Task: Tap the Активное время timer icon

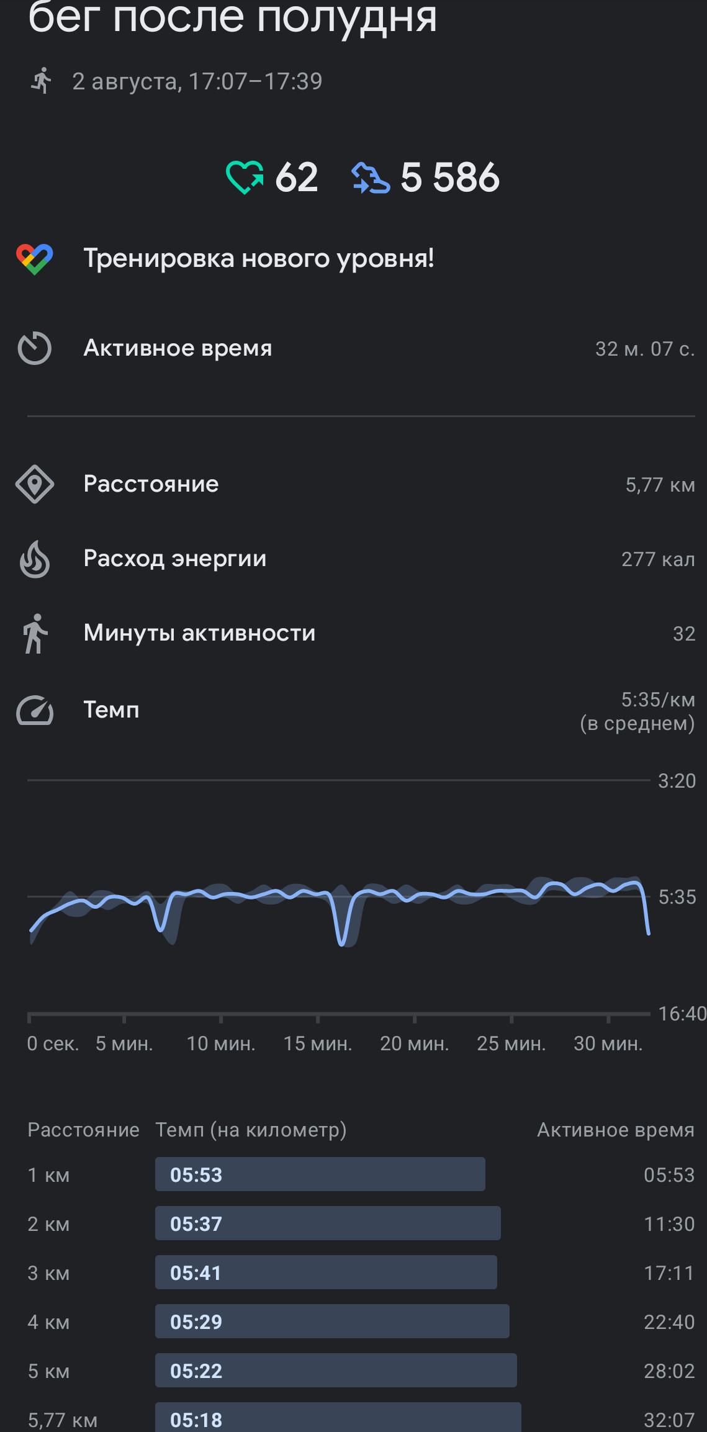Action: coord(35,348)
